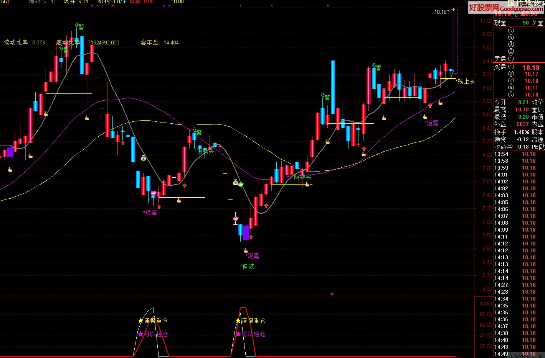Click the *神波 signal label
This screenshot has height=358, width=545.
pos(247,266)
